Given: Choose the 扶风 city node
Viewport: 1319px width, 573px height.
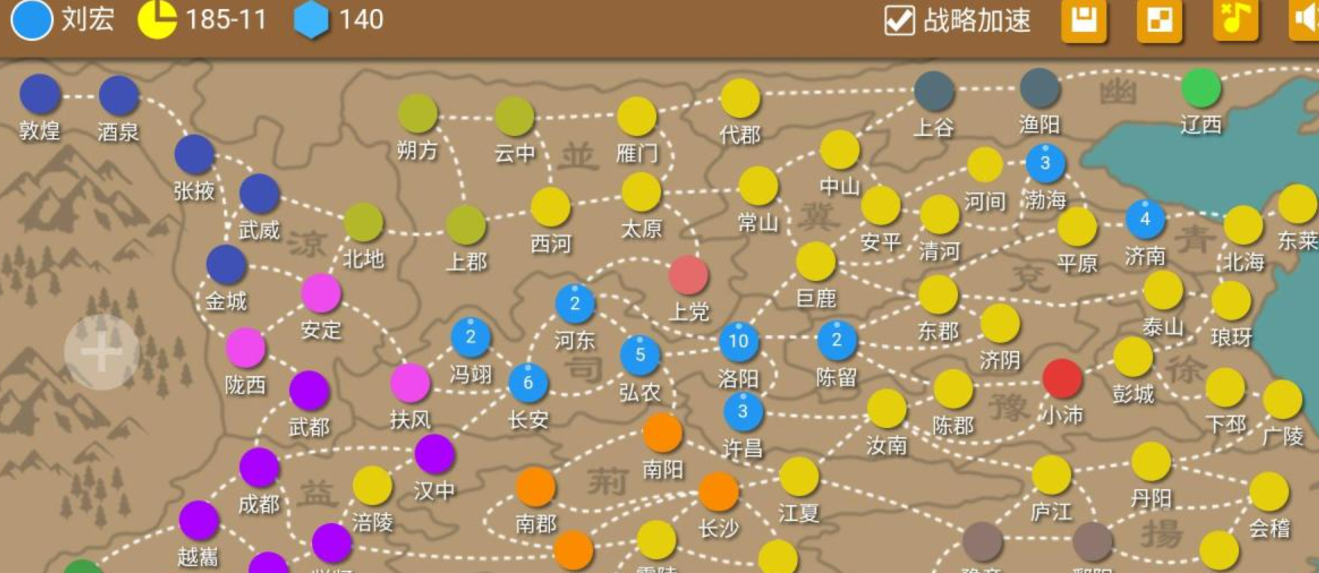Looking at the screenshot, I should [x=410, y=383].
